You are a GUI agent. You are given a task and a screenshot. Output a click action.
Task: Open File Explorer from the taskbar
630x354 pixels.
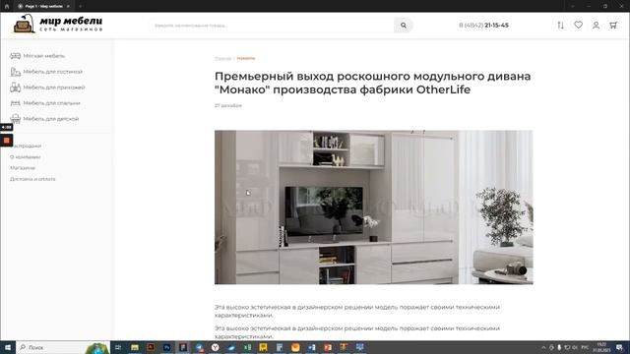135,347
